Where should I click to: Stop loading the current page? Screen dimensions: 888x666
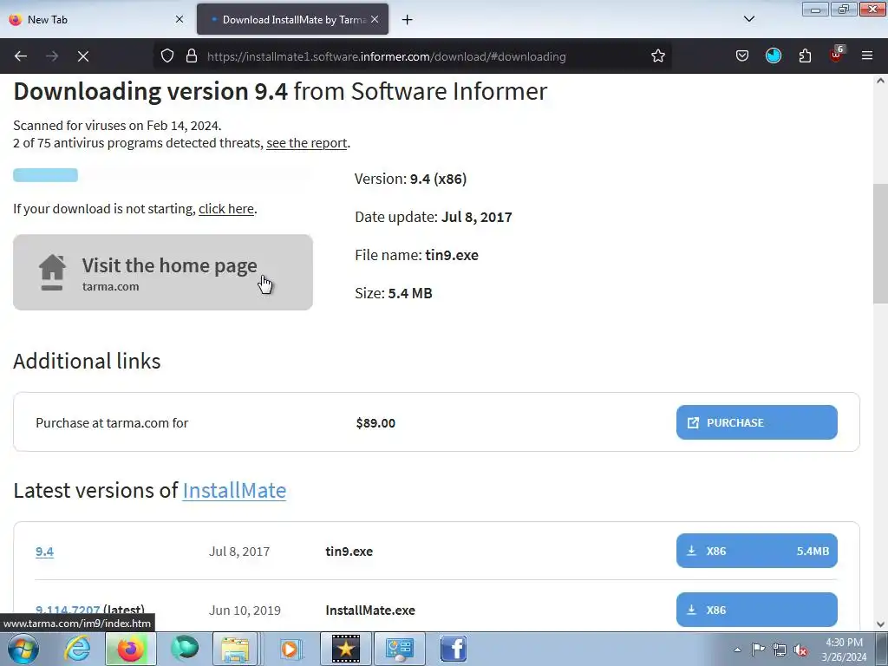point(83,56)
